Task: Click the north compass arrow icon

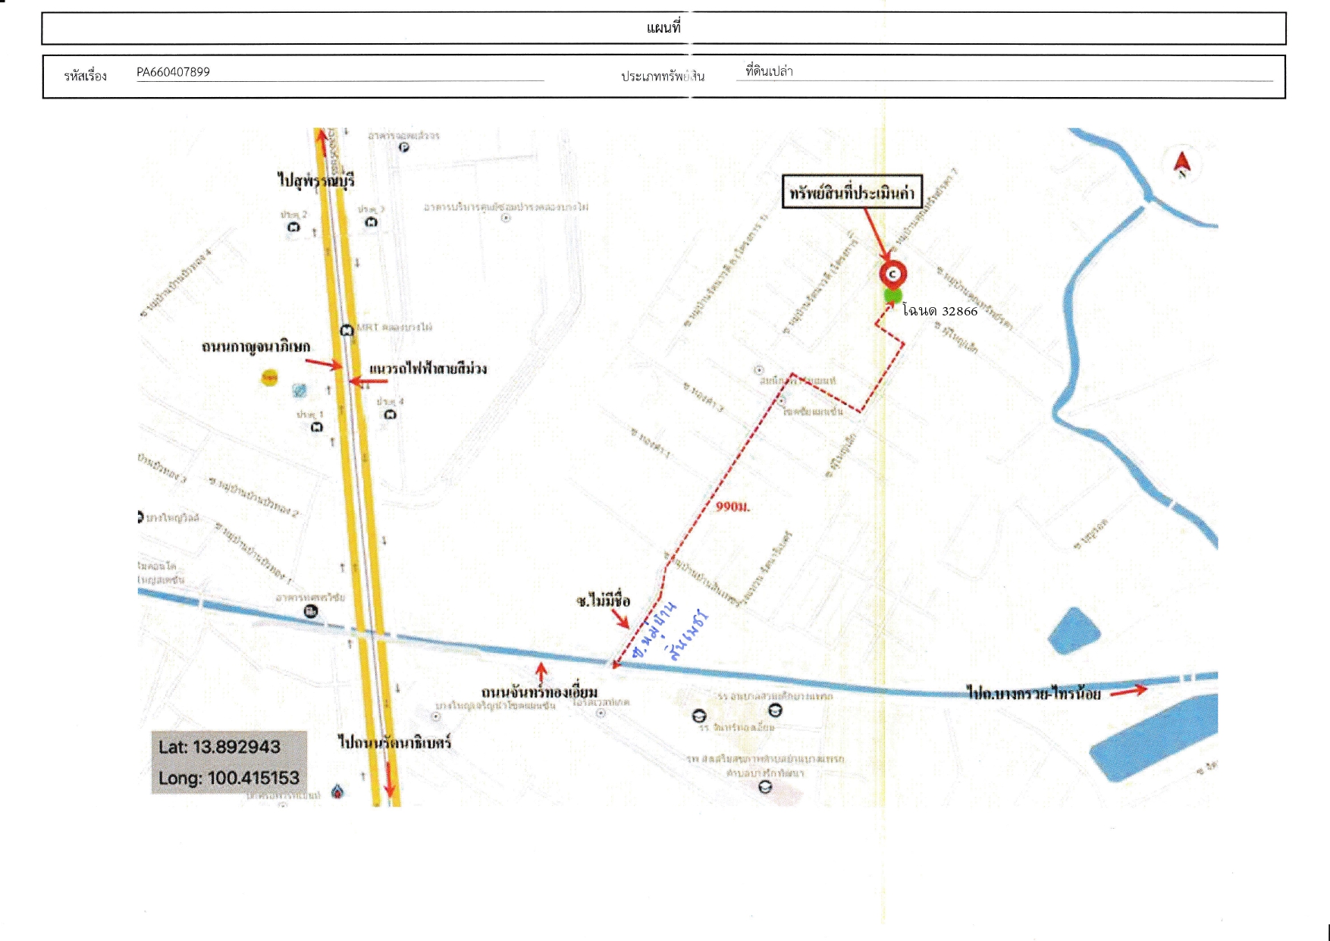Action: tap(1181, 165)
